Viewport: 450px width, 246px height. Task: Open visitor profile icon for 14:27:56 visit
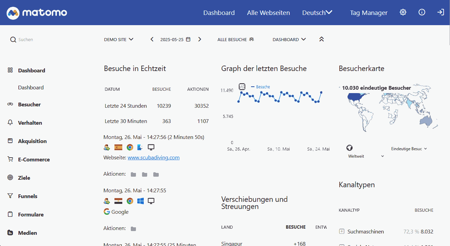[107, 147]
